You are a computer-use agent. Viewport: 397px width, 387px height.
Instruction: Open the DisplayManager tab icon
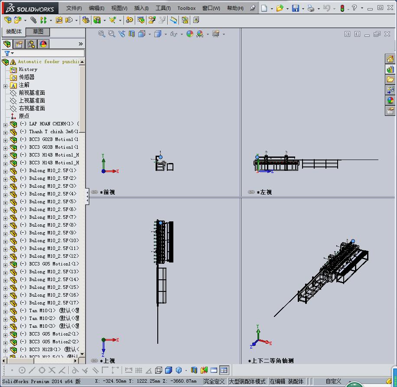[43, 44]
